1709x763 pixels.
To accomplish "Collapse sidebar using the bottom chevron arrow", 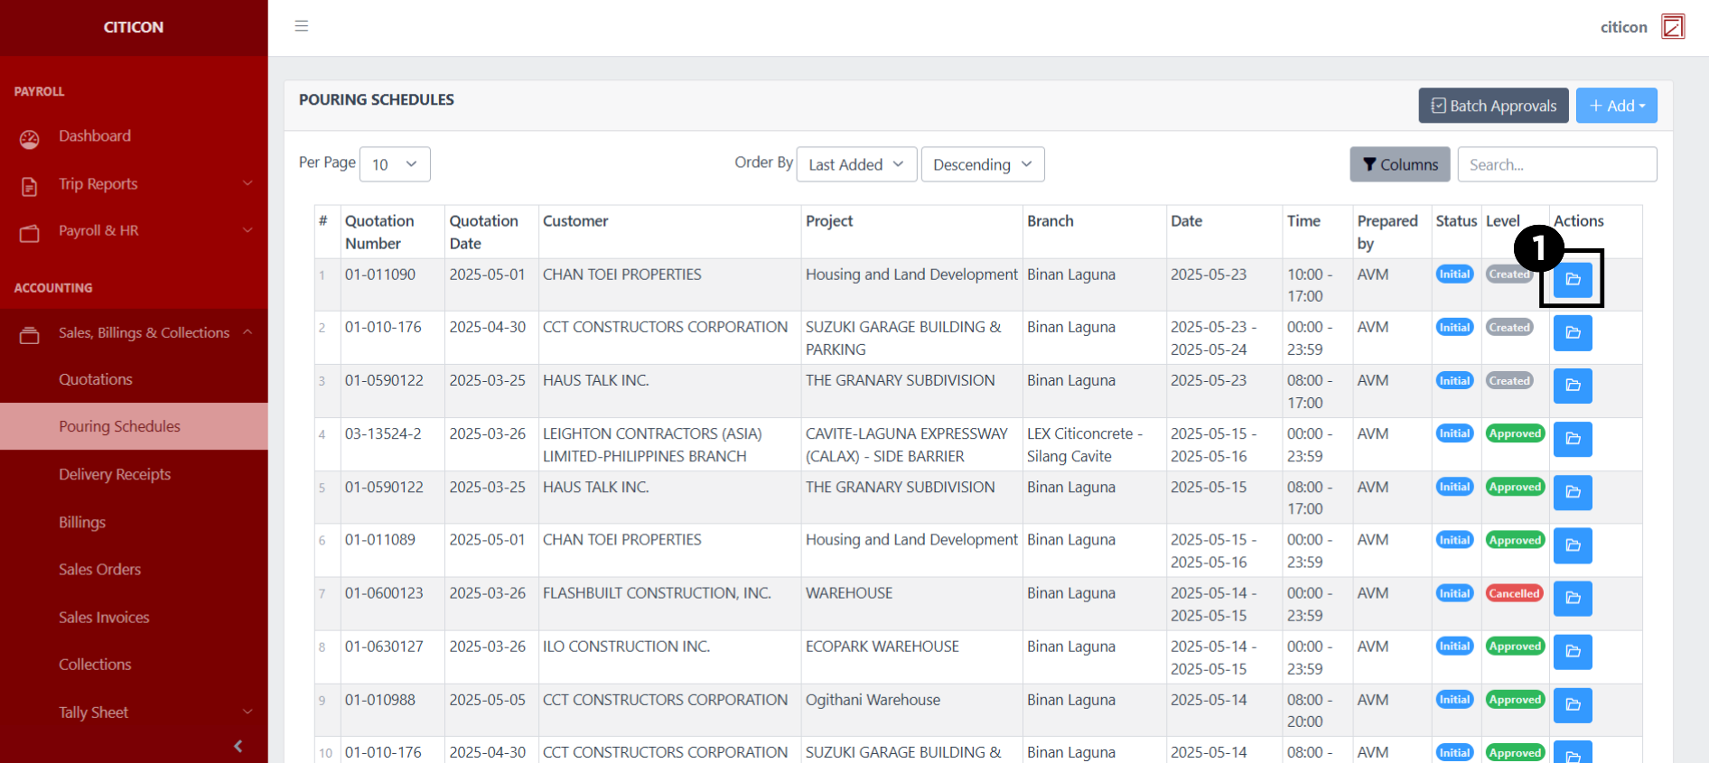I will (238, 746).
